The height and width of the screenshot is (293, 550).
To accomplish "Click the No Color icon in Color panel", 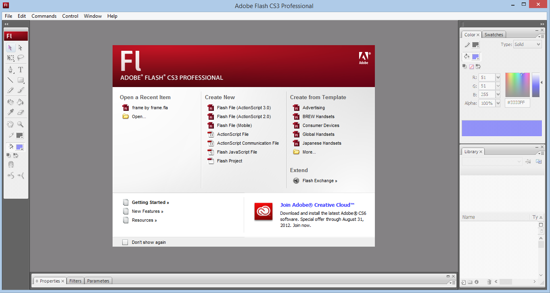I will pos(471,66).
